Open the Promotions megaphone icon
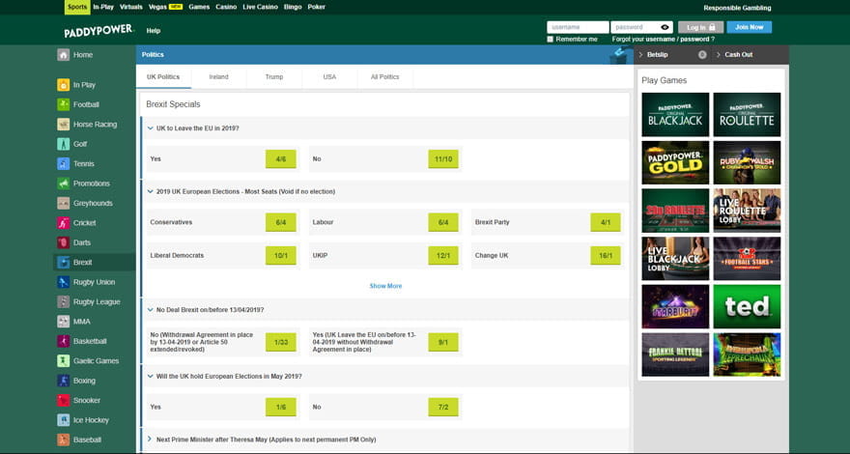The width and height of the screenshot is (850, 454). pyautogui.click(x=64, y=184)
